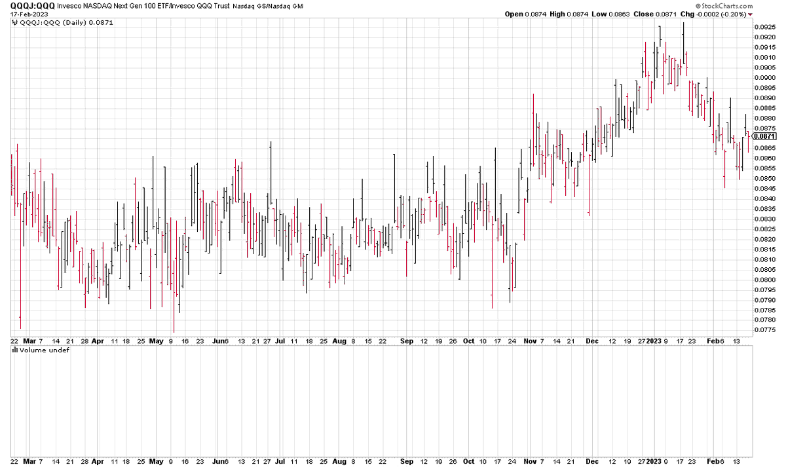Click the 0.0885 price axis label
The width and height of the screenshot is (786, 467).
click(765, 108)
